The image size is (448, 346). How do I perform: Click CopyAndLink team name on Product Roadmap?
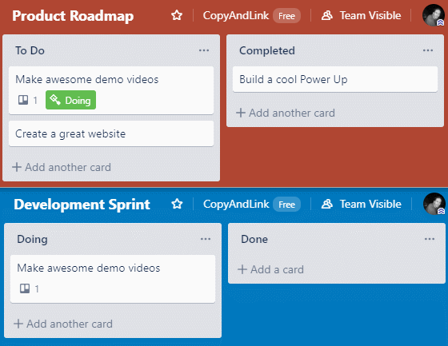pyautogui.click(x=236, y=15)
